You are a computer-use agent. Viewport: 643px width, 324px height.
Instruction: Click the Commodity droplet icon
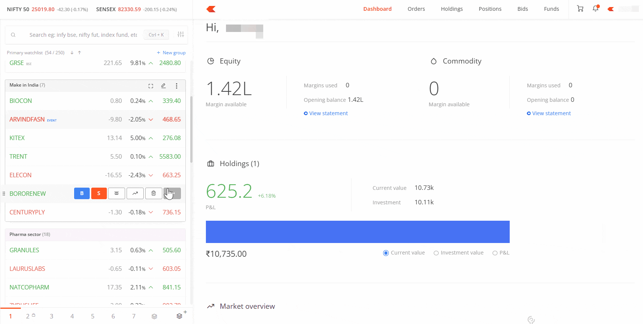[433, 61]
